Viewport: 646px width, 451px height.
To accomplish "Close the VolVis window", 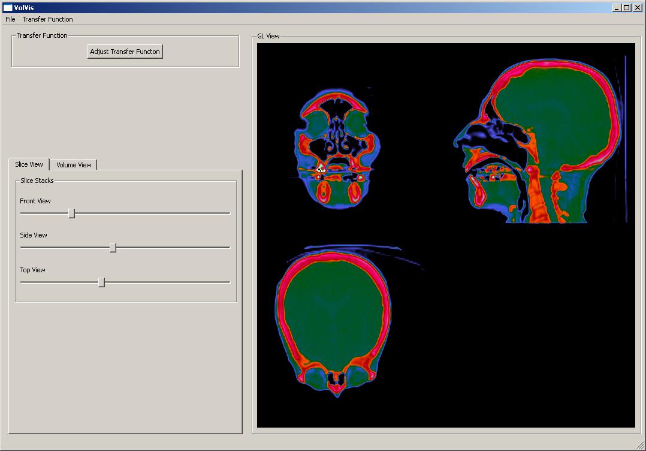I will 637,7.
